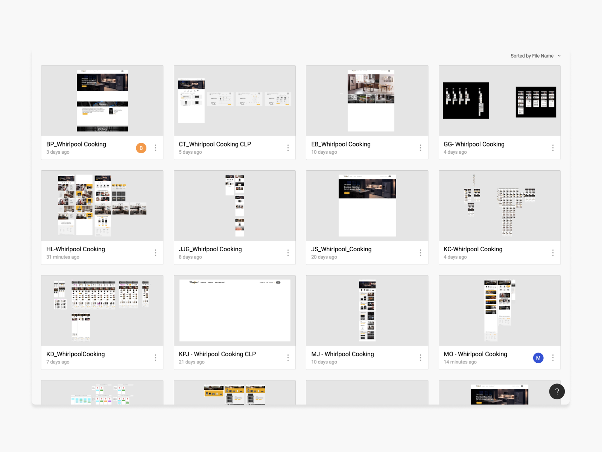The width and height of the screenshot is (602, 452).
Task: Click the MO - Whirlpool Cooking file name
Action: coord(476,354)
